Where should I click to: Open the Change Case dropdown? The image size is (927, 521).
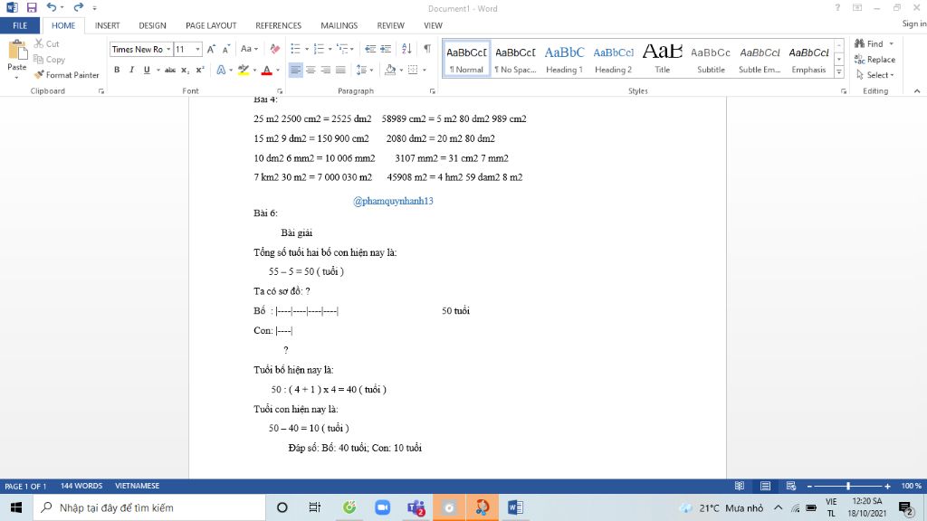249,49
